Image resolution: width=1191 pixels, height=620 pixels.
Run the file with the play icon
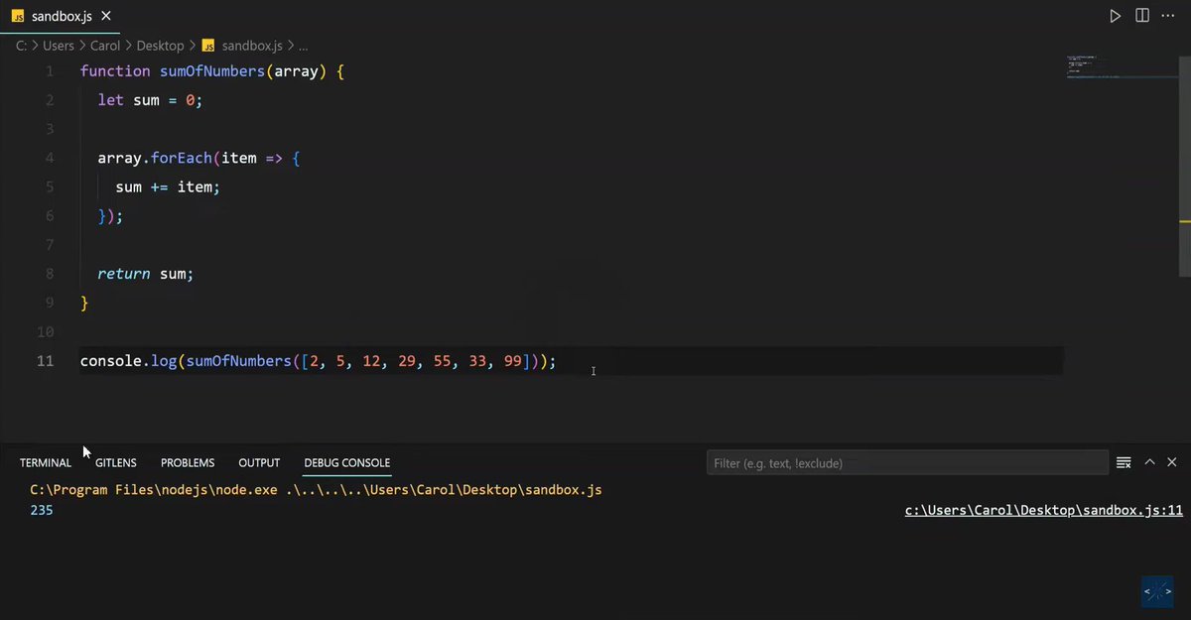(x=1116, y=16)
